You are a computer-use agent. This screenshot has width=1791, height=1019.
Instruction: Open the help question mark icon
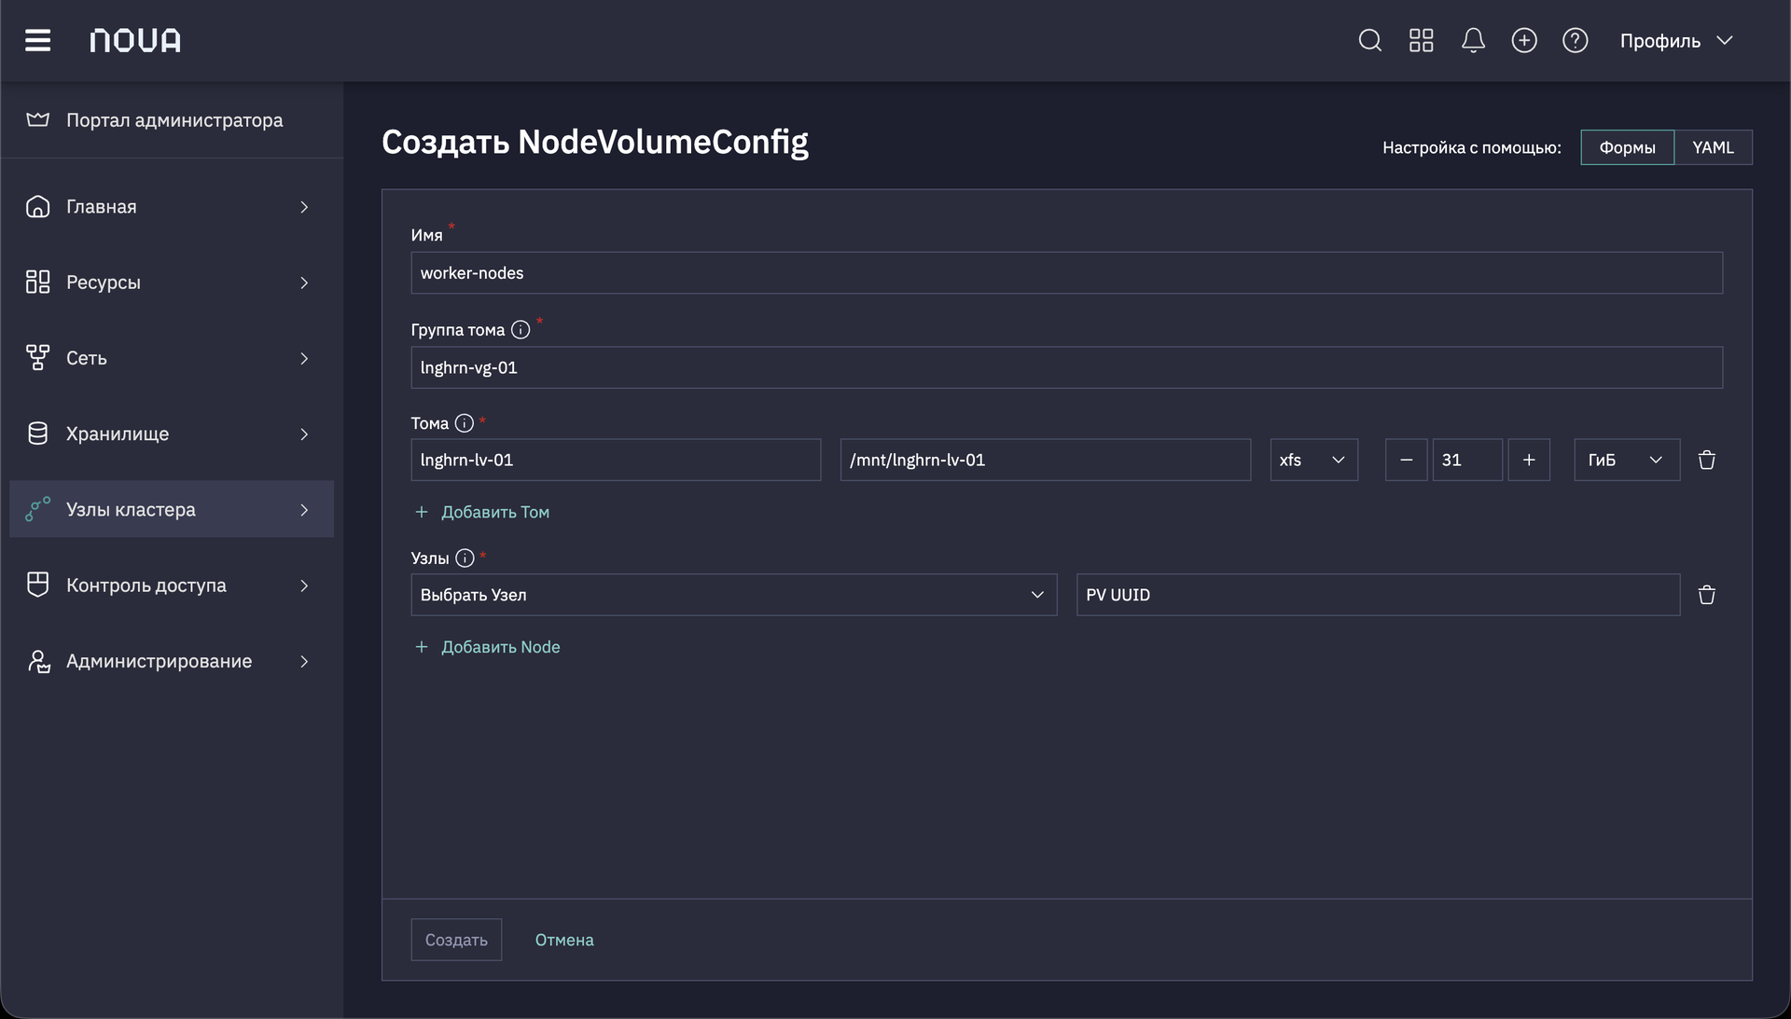coord(1576,40)
